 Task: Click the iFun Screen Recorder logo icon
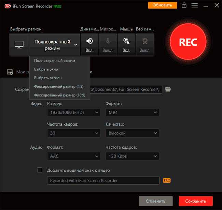(x=8, y=6)
